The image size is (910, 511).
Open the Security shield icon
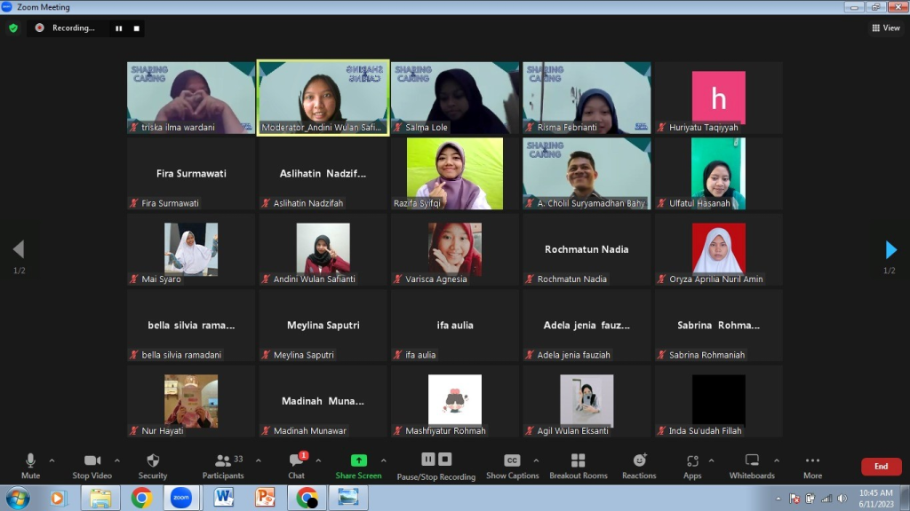(x=153, y=461)
